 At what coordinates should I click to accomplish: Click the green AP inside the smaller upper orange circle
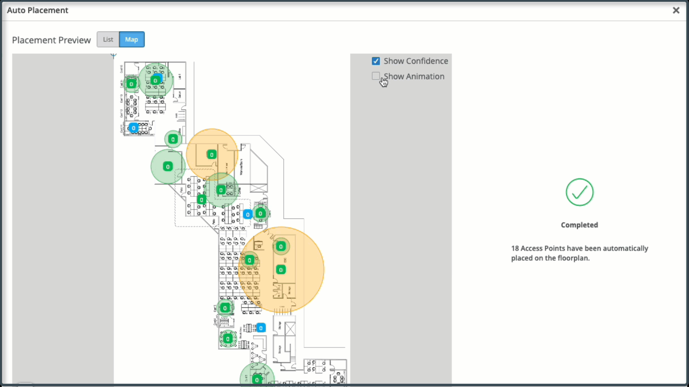(212, 155)
